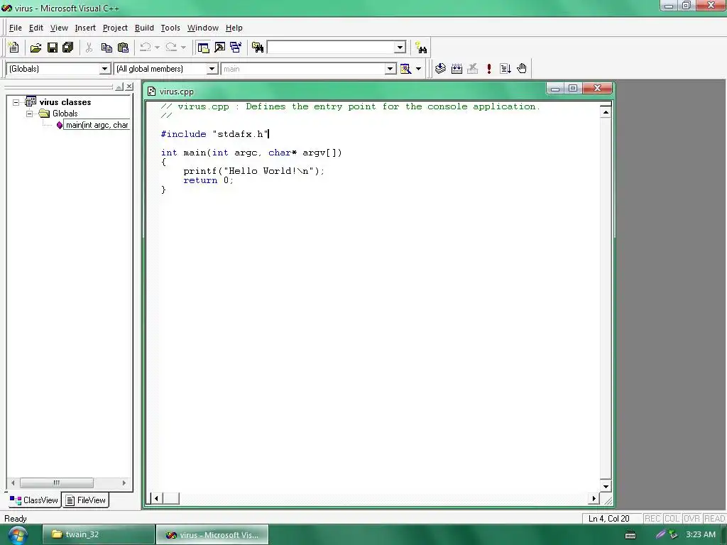Click the Search binoculars icon
This screenshot has height=545, width=727.
pos(421,48)
